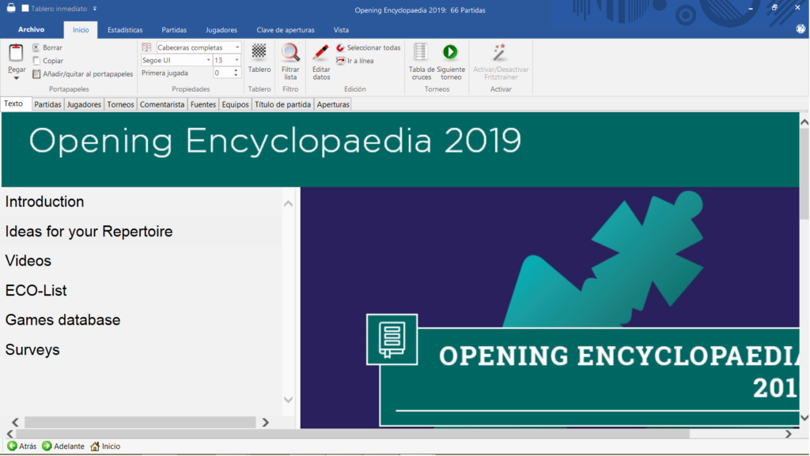
Task: Select the Fuentes list tab
Action: [203, 104]
